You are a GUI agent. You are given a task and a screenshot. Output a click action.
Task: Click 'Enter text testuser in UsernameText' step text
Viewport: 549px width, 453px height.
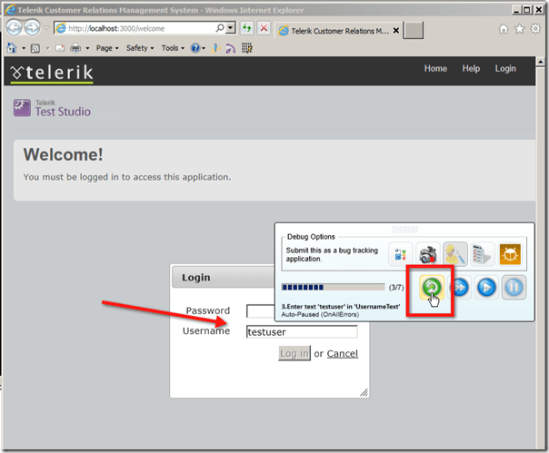340,307
